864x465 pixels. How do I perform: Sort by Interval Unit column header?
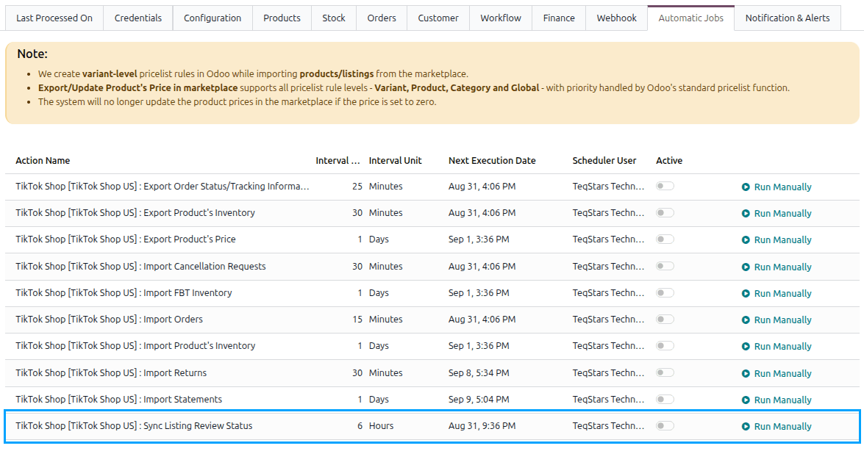click(395, 161)
